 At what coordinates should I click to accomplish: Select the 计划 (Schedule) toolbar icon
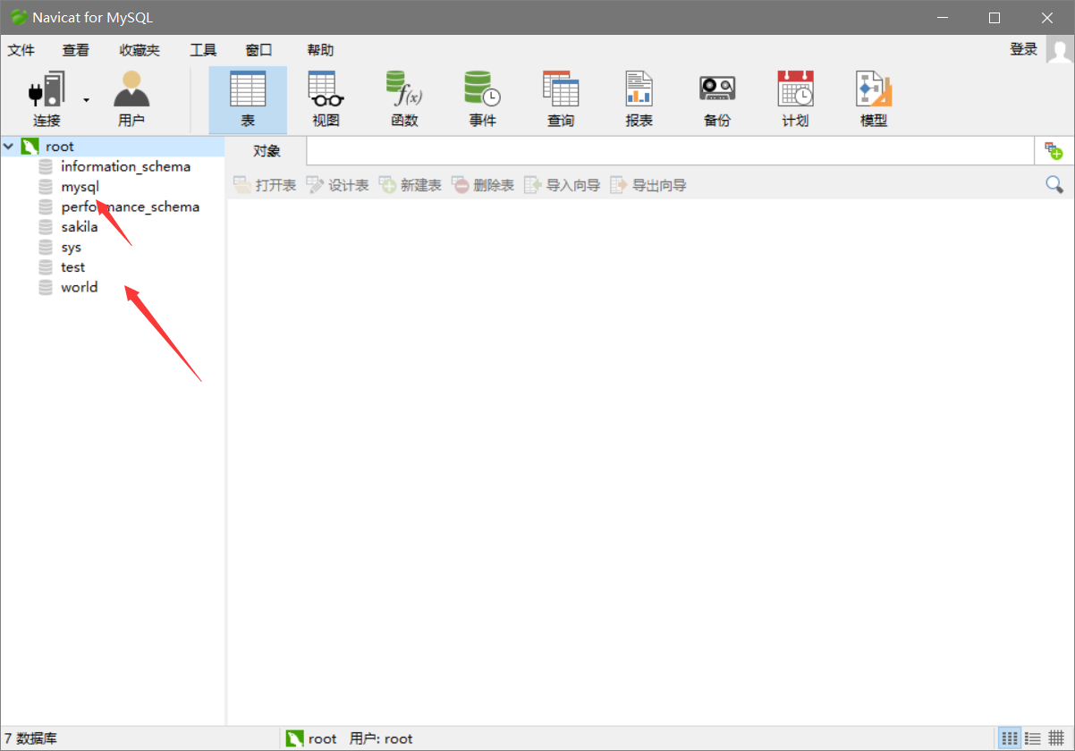795,99
